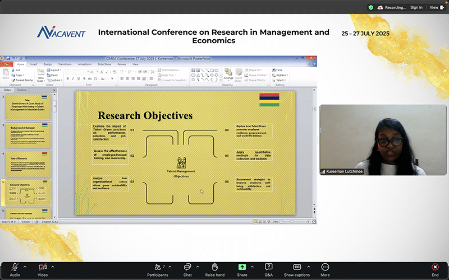The width and height of the screenshot is (449, 280).
Task: Toggle Show captions in Zoom
Action: coord(296,268)
